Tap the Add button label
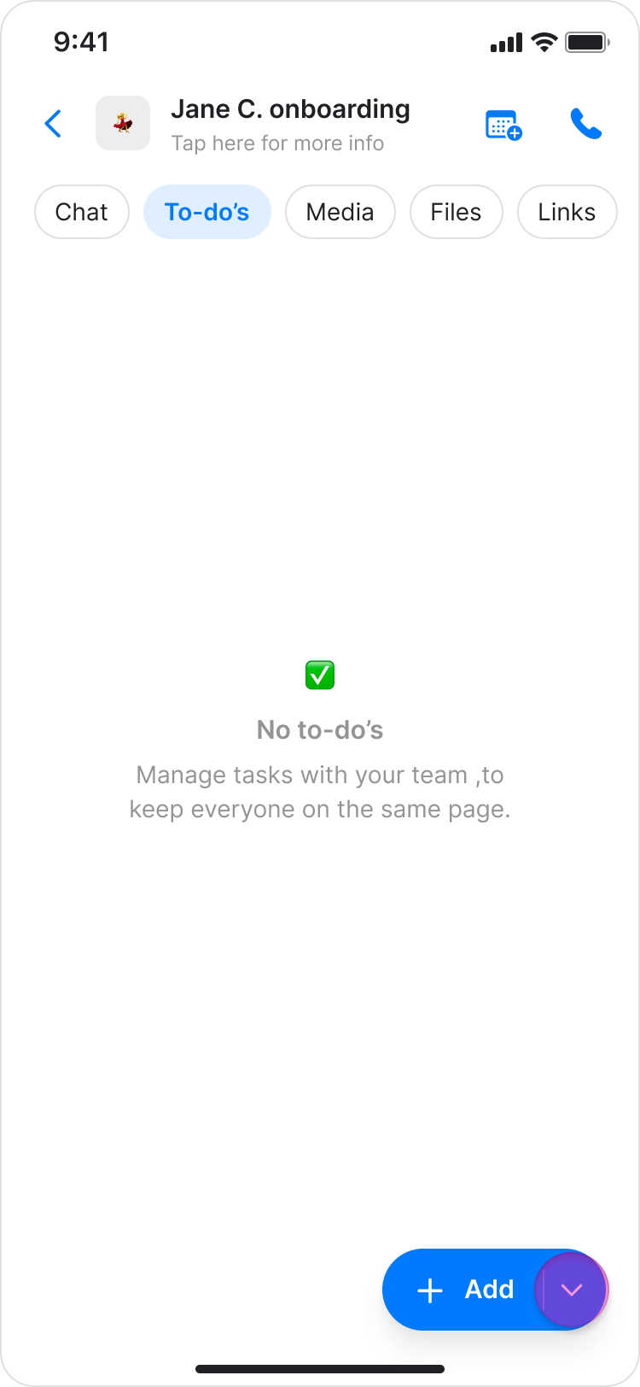Screen dimensions: 640x1387 point(489,1289)
